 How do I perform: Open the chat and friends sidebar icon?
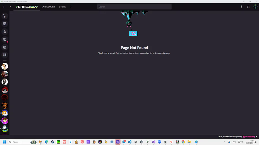click(5, 16)
